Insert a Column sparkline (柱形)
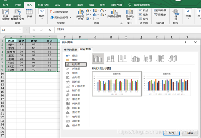Viewport: 201px width, 138px height. 143,15
